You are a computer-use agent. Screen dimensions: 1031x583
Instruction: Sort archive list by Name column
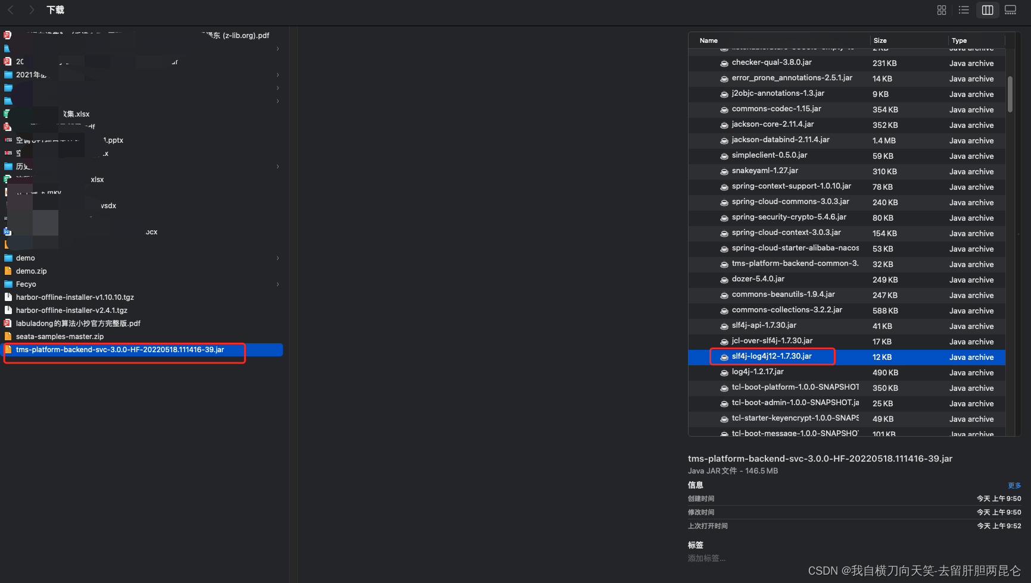[779, 40]
